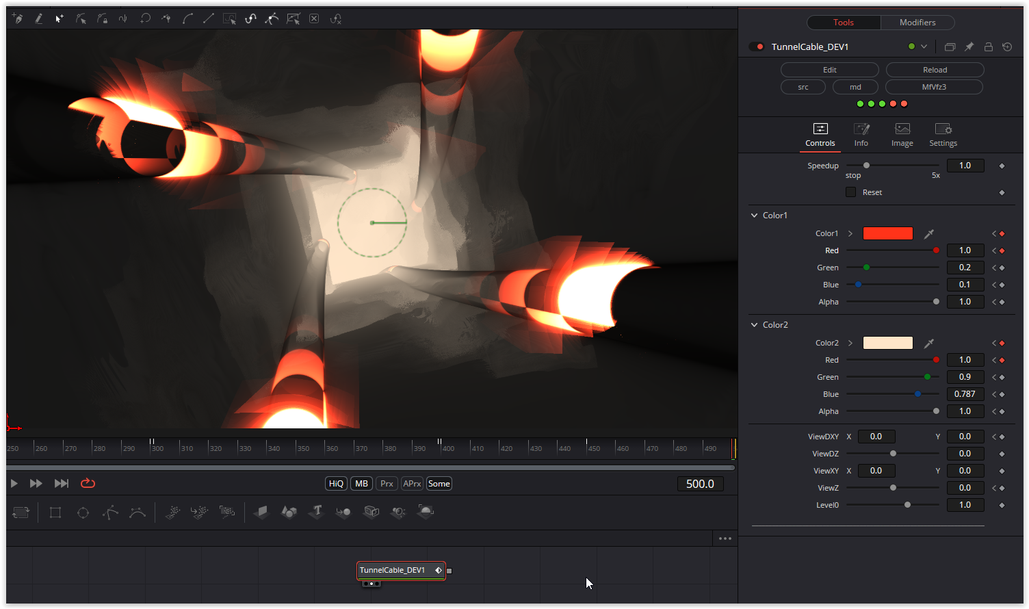The height and width of the screenshot is (609, 1029).
Task: Enable the Reset checkbox
Action: coord(850,192)
